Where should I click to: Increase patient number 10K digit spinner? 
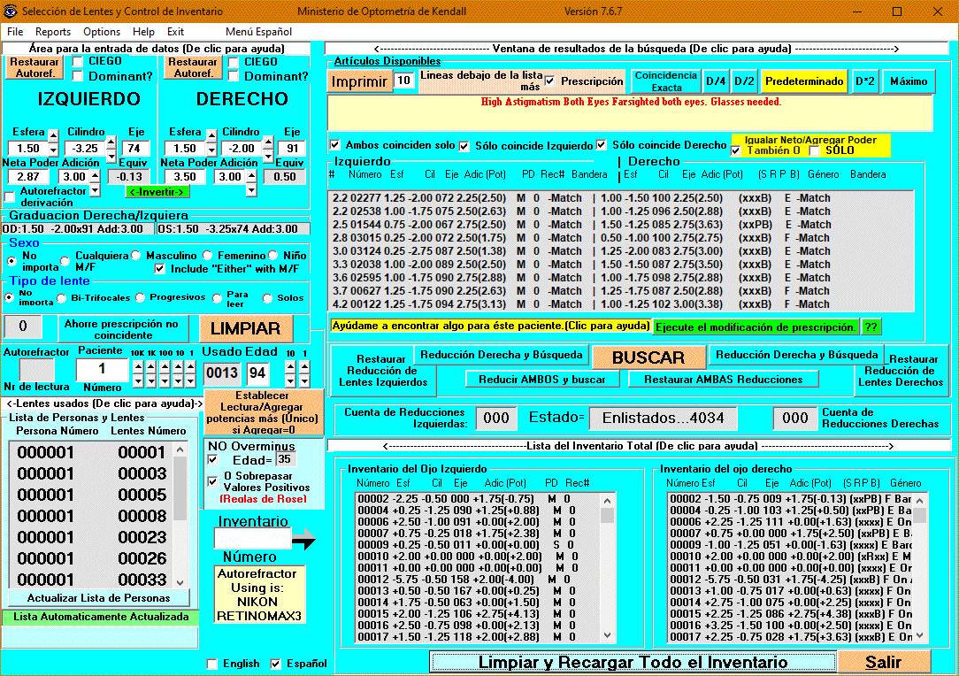(x=138, y=366)
